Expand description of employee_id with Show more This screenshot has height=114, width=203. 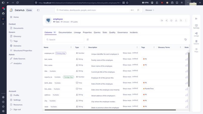point(127,53)
